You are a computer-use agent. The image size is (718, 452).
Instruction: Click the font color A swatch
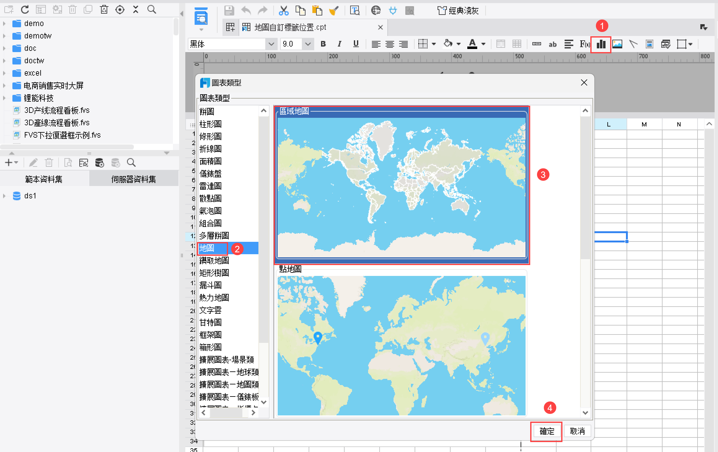(x=472, y=44)
